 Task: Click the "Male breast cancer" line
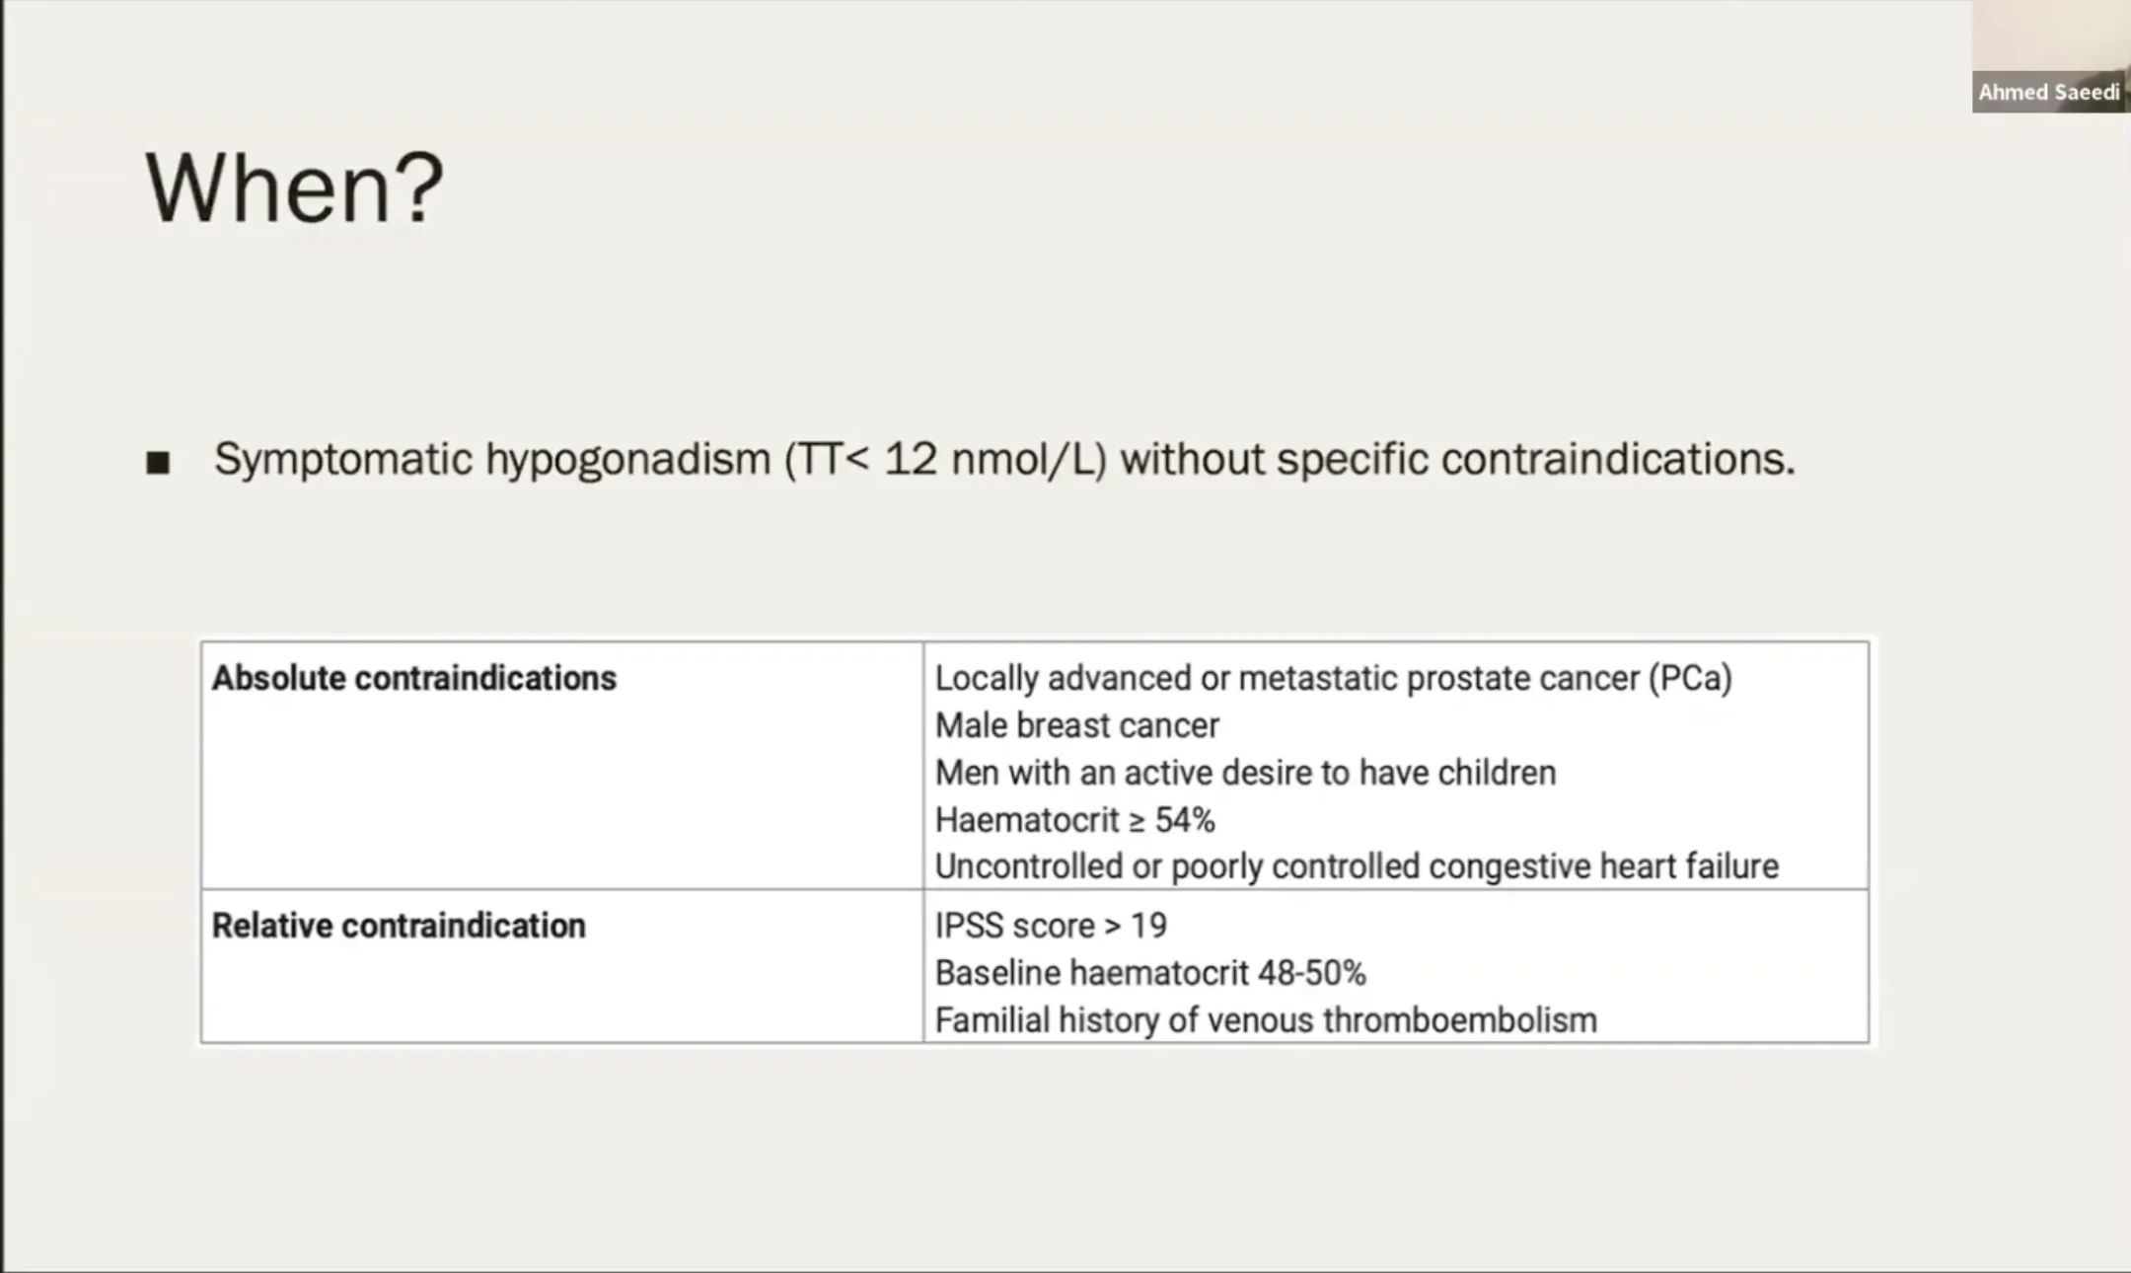click(x=1076, y=726)
